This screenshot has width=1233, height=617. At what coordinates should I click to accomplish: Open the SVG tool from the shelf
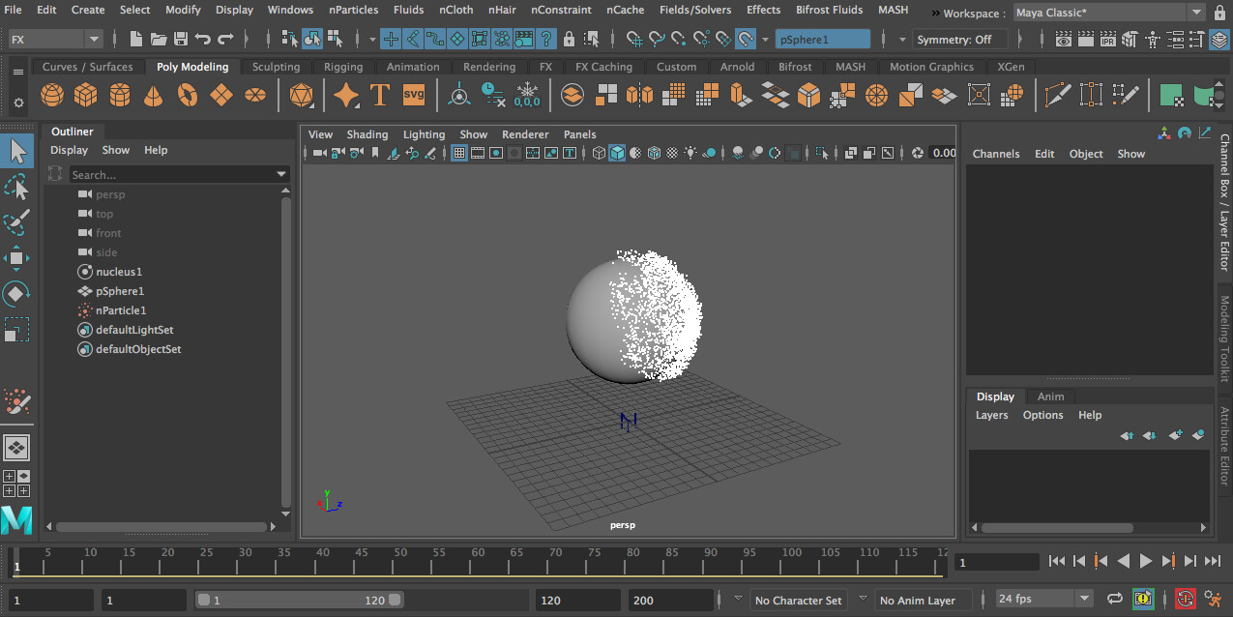[x=415, y=95]
